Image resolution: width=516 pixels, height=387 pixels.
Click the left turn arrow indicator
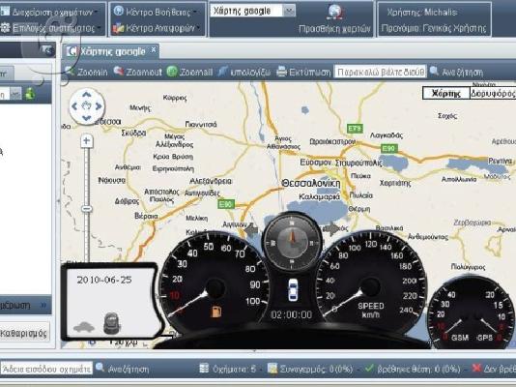[x=251, y=229]
